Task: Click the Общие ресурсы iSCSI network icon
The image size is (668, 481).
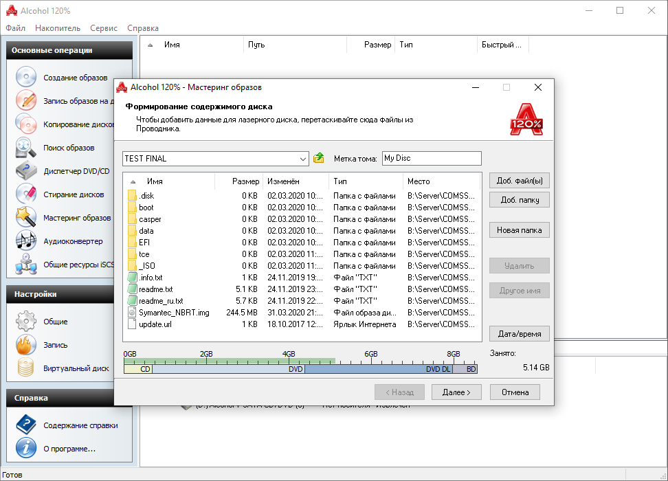Action: coord(26,264)
